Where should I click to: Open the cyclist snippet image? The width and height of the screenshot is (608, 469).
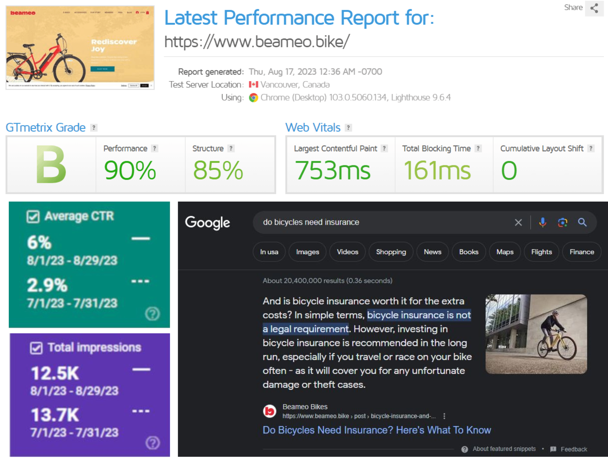(536, 334)
